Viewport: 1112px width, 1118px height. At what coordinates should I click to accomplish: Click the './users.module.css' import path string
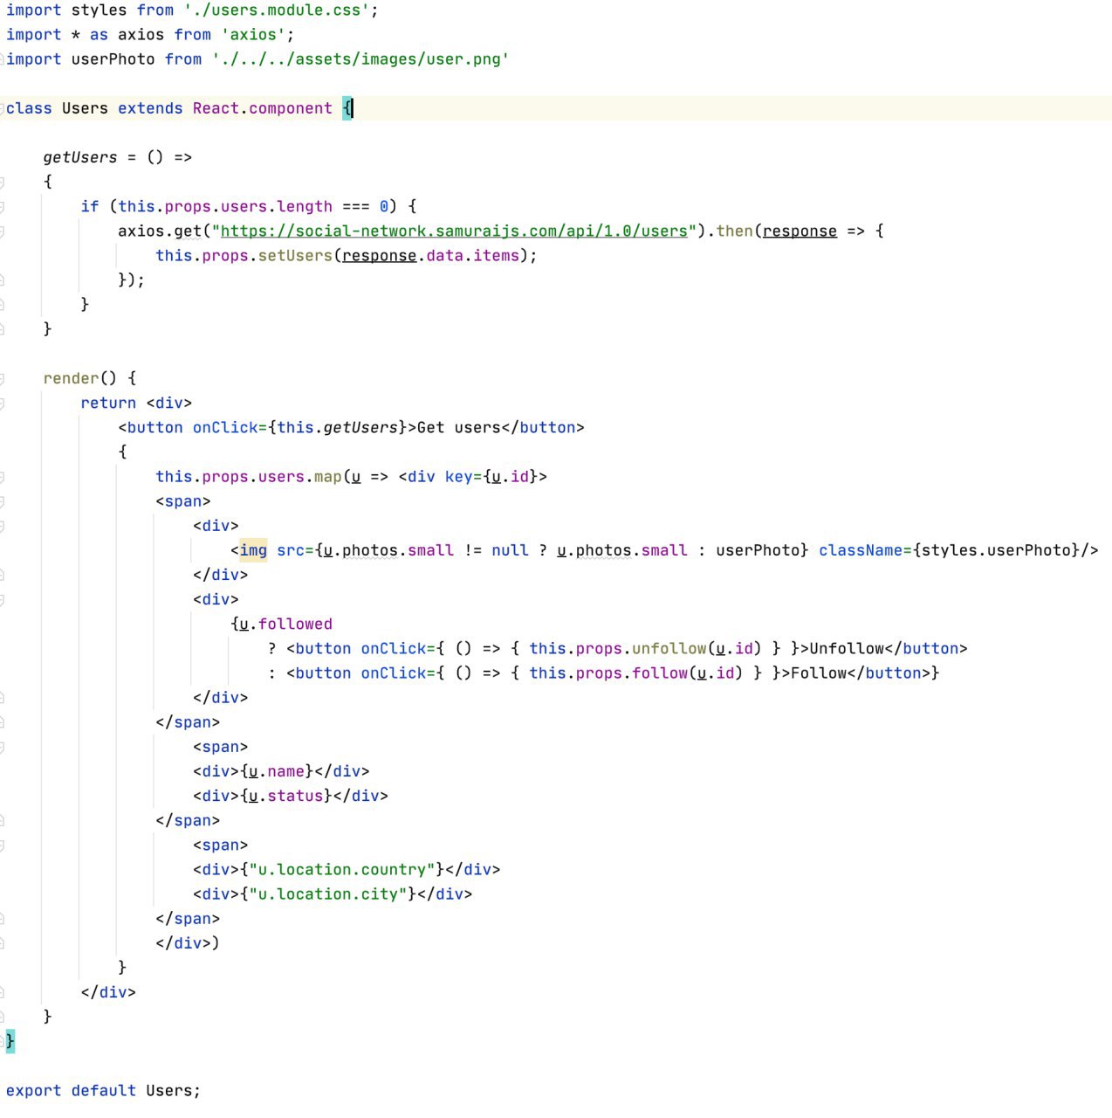click(277, 10)
